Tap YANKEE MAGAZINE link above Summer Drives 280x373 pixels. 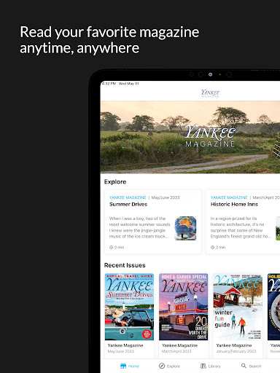coord(128,197)
